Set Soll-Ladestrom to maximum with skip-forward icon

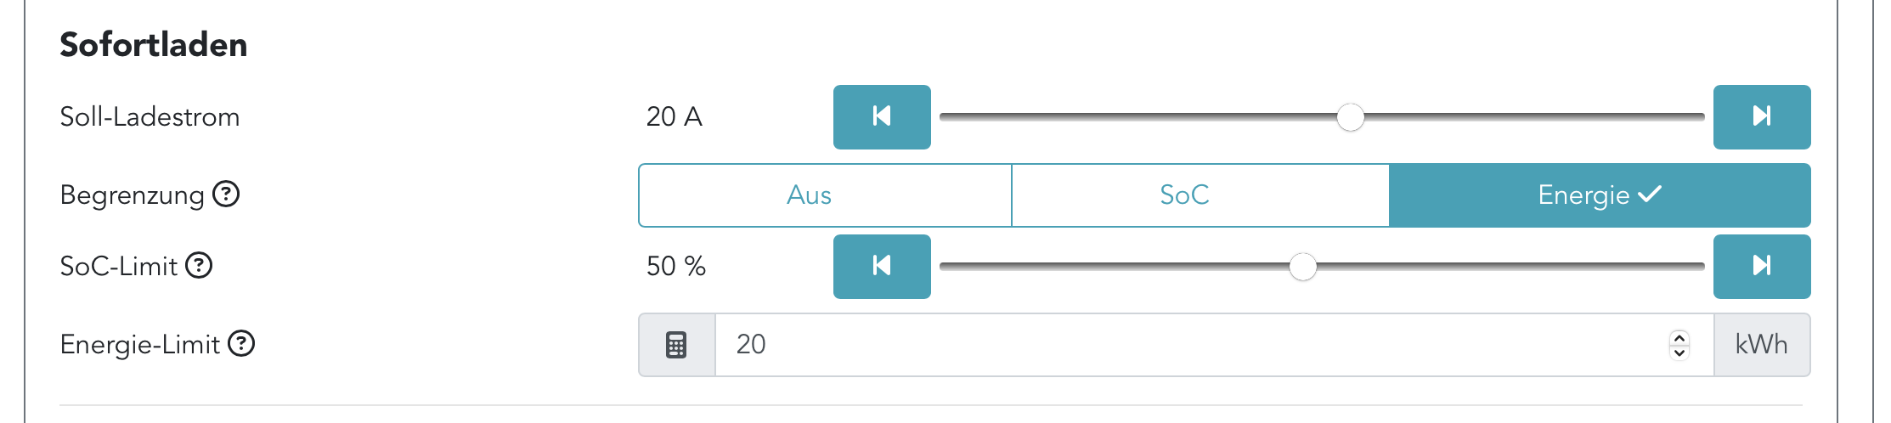[1761, 116]
